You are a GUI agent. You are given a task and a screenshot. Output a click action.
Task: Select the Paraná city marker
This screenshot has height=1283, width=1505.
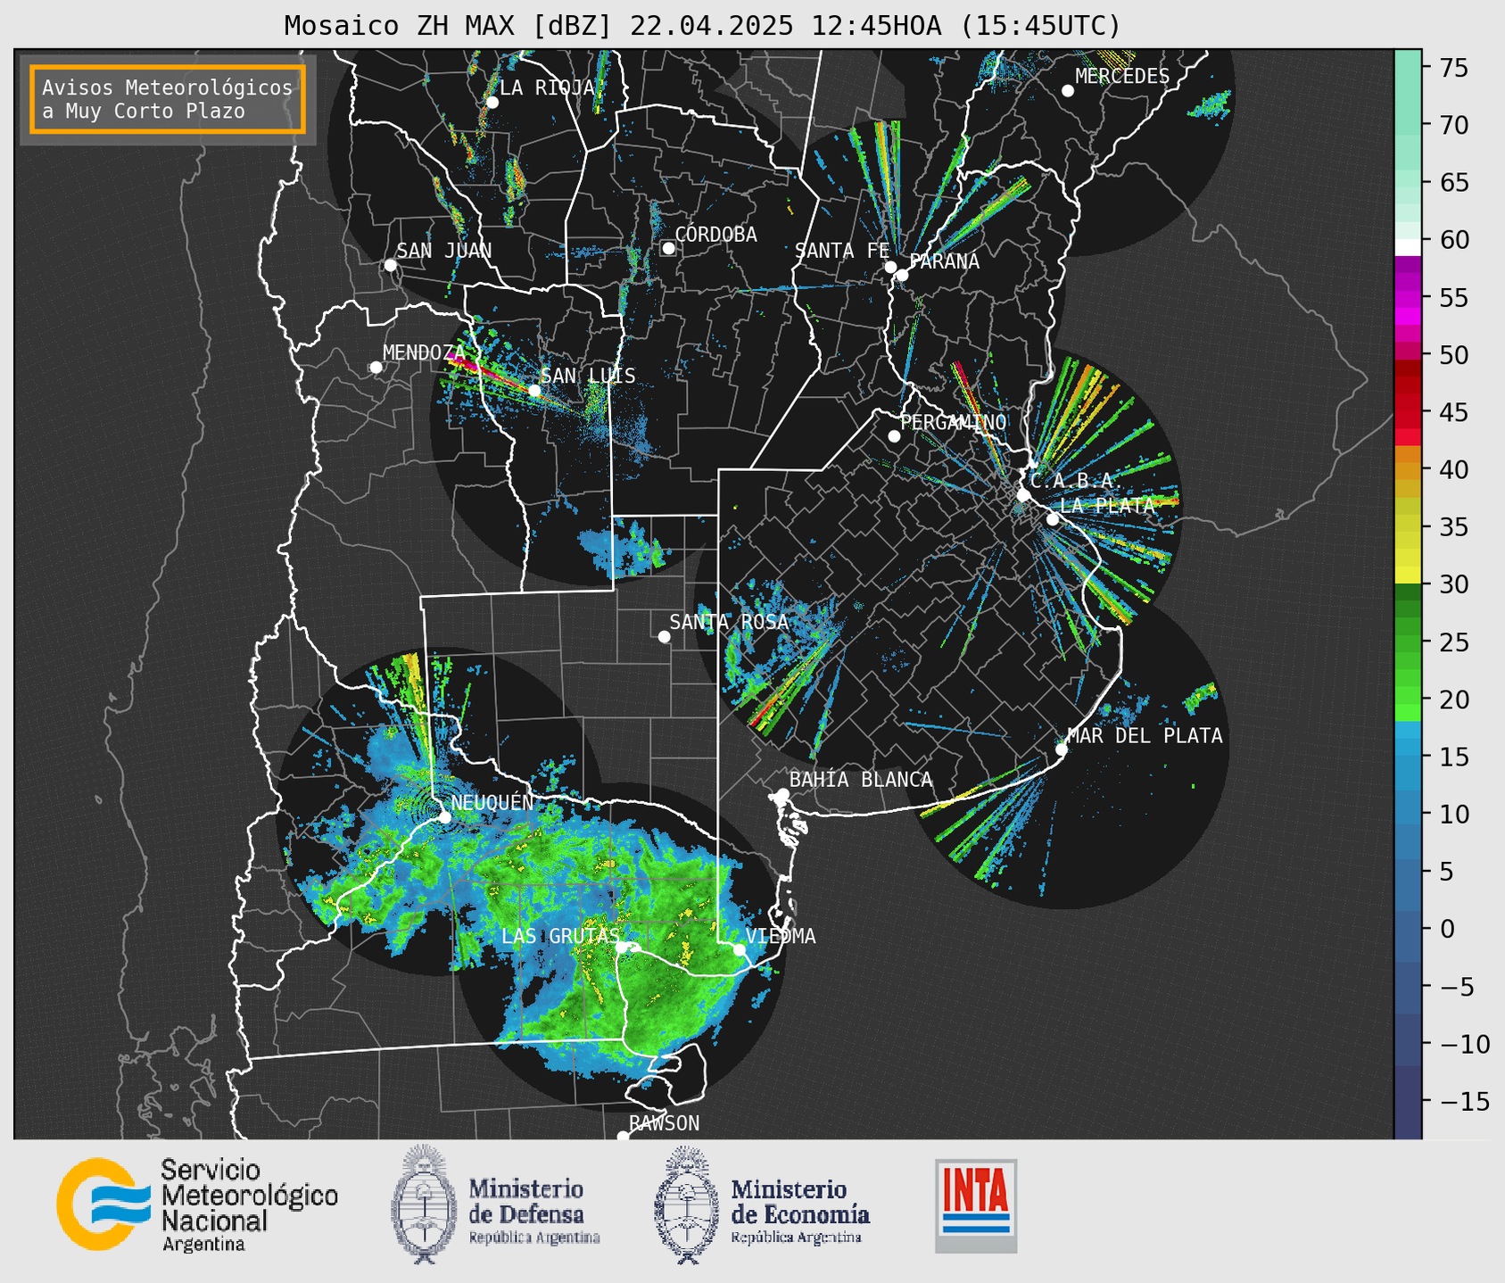pos(902,275)
